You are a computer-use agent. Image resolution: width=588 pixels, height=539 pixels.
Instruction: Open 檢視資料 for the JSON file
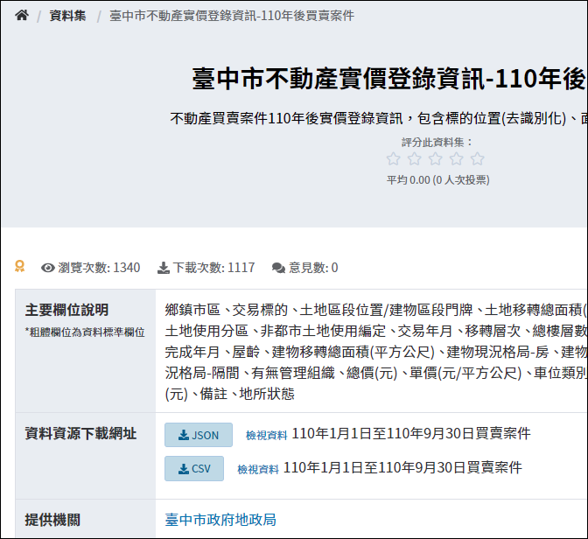[x=266, y=435]
